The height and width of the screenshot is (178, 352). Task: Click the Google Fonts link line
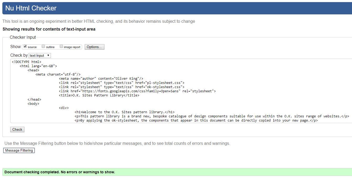(x=137, y=91)
